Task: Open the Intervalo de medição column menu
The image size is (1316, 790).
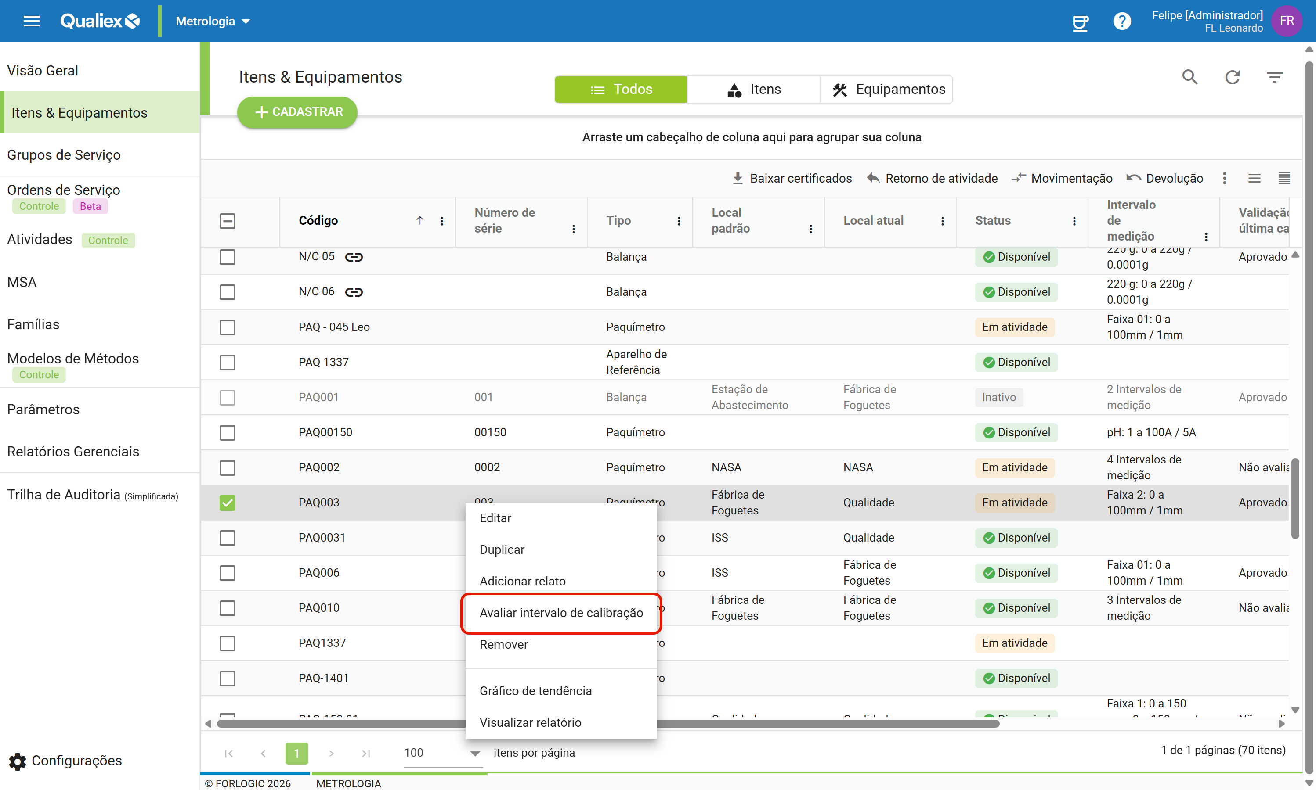Action: click(x=1206, y=237)
